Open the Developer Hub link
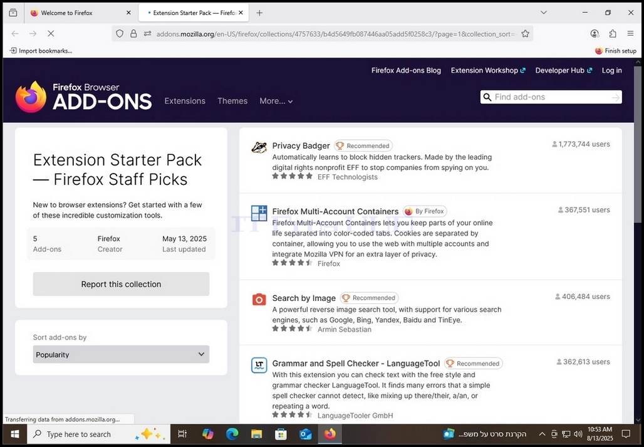This screenshot has height=447, width=644. [564, 70]
